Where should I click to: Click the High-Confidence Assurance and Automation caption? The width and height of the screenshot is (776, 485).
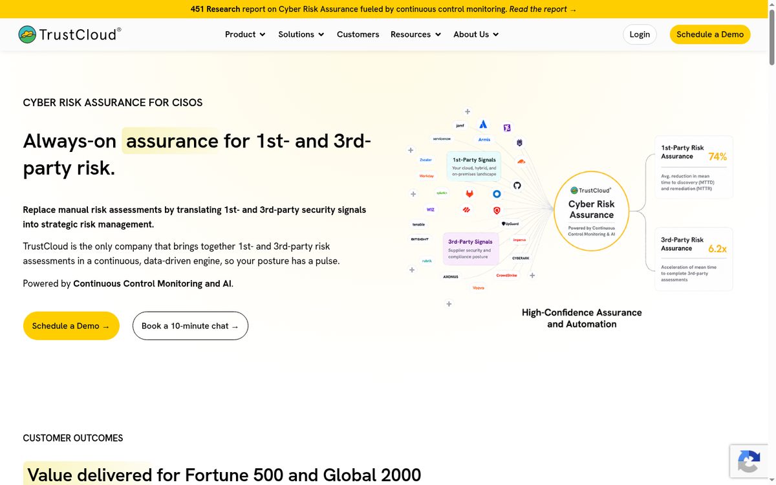coord(582,318)
